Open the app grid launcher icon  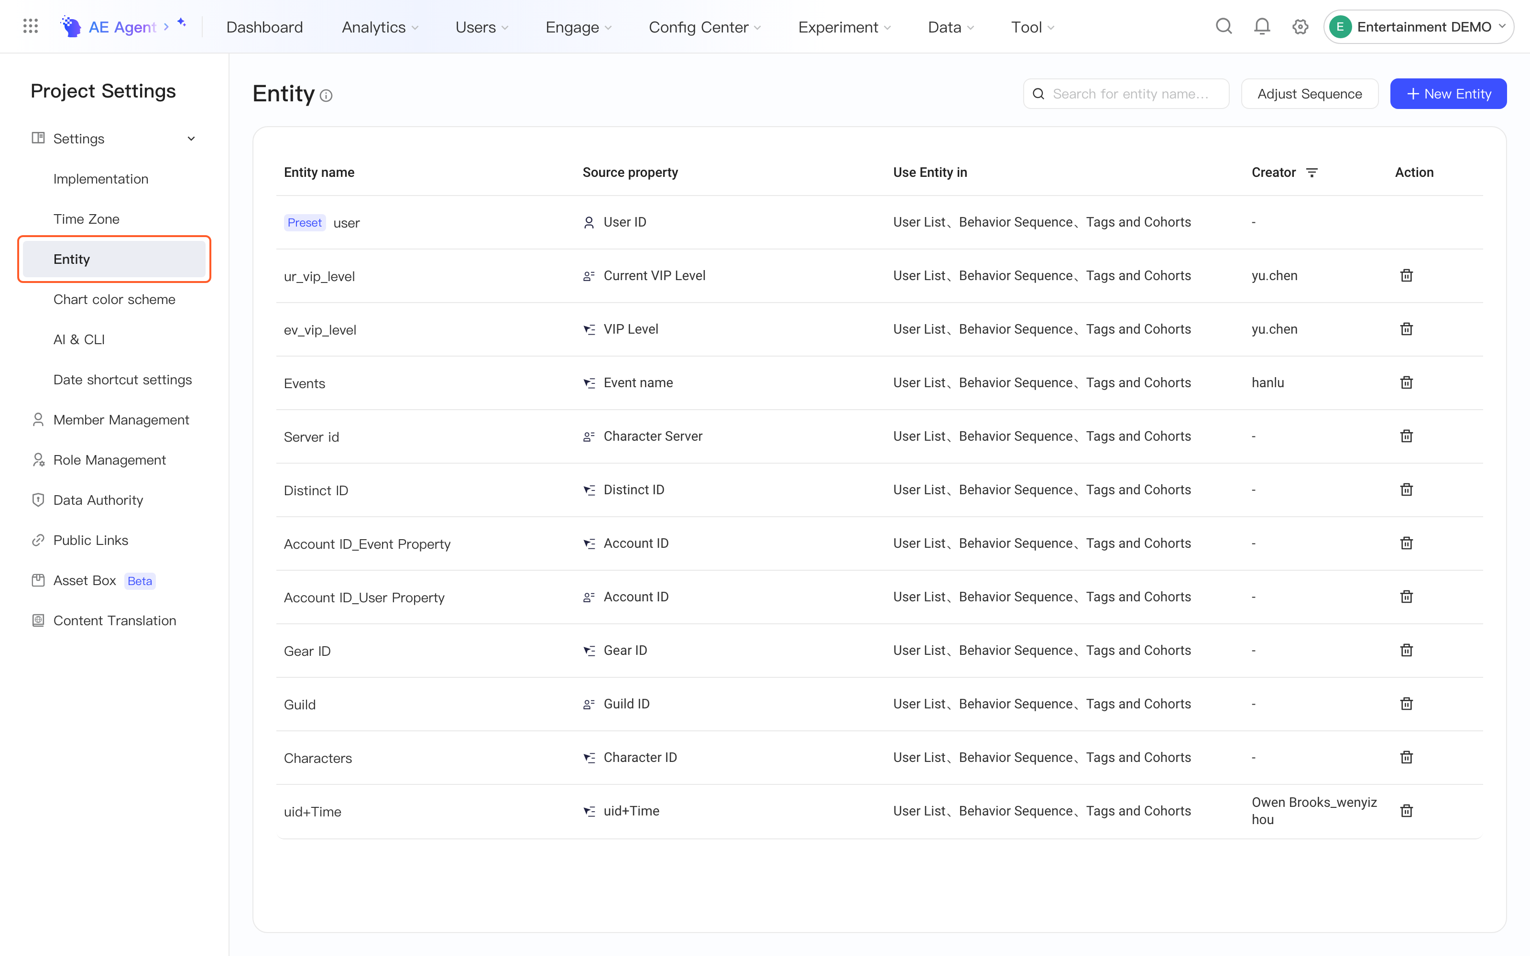pyautogui.click(x=30, y=27)
